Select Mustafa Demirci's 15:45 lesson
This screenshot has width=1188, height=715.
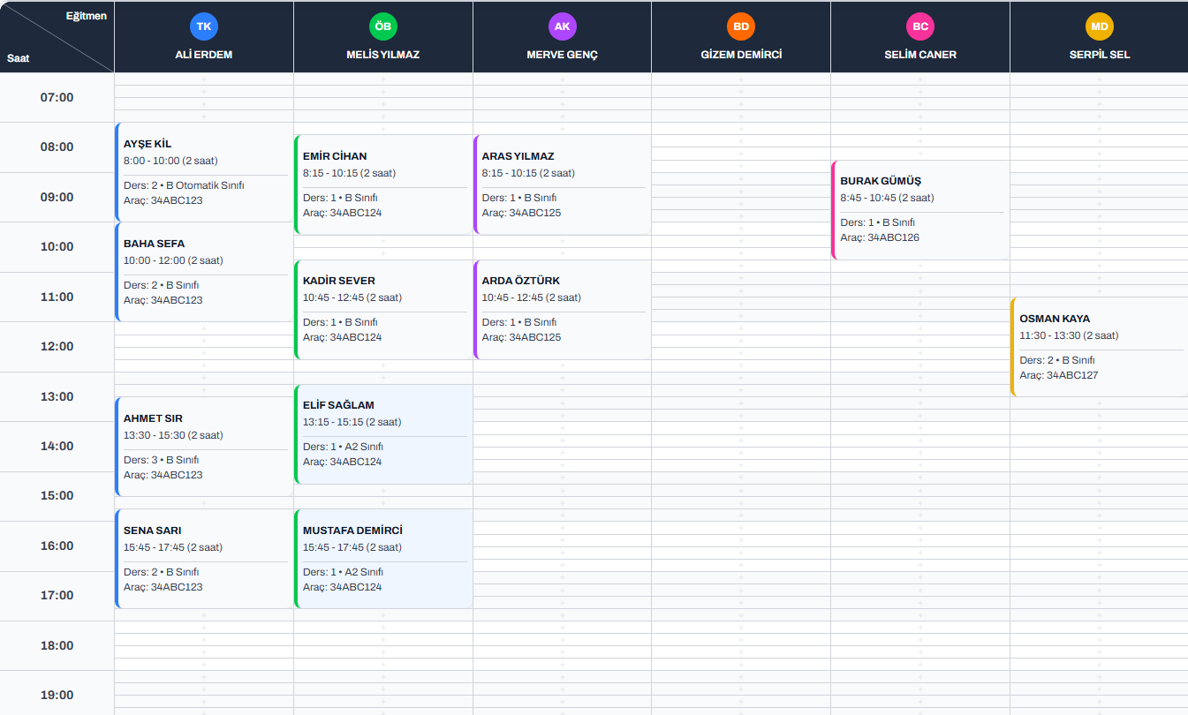coord(383,558)
